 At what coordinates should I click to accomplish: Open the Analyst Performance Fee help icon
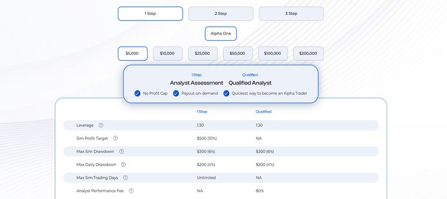point(131,191)
